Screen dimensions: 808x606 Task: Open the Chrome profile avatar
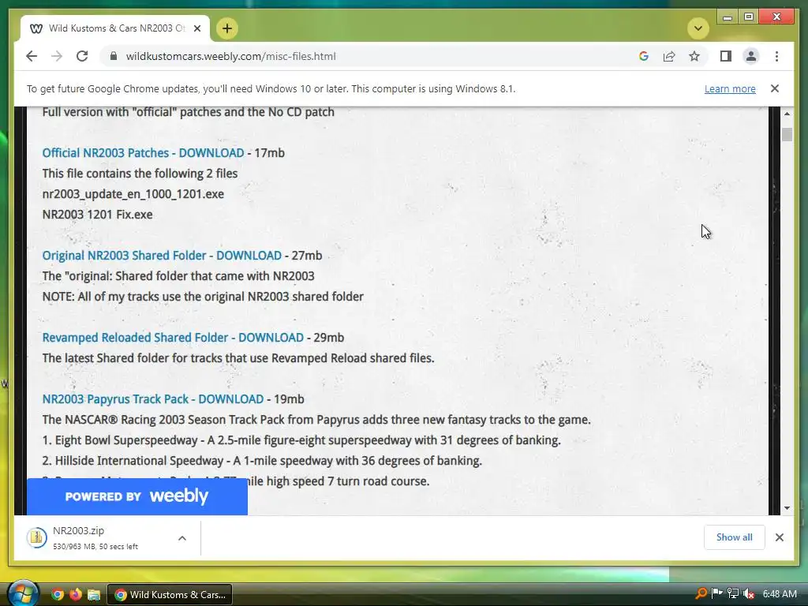tap(751, 56)
